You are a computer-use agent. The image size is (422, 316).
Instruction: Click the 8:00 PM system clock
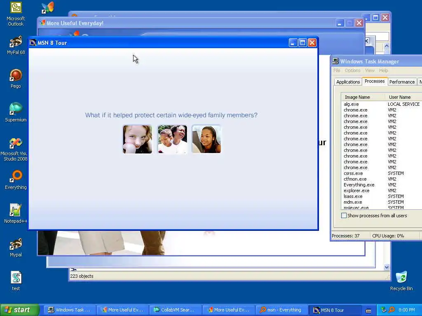click(407, 310)
